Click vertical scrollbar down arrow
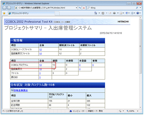Screen dimensions: 144x115 (140, 107)
